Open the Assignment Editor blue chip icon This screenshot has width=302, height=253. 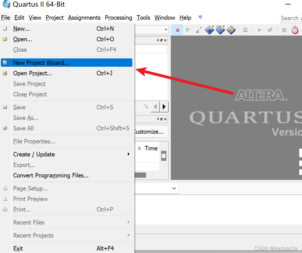click(209, 30)
